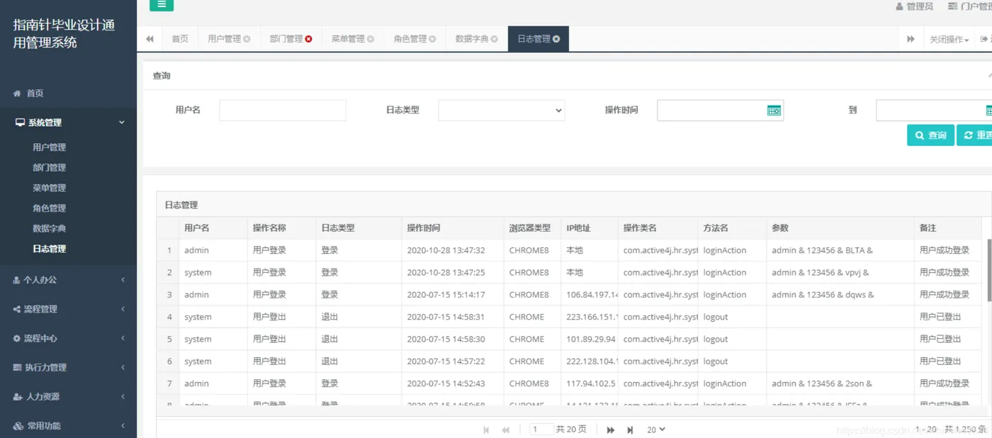992x438 pixels.
Task: Select row with time 2020-10-28 13:47:32
Action: (569, 250)
